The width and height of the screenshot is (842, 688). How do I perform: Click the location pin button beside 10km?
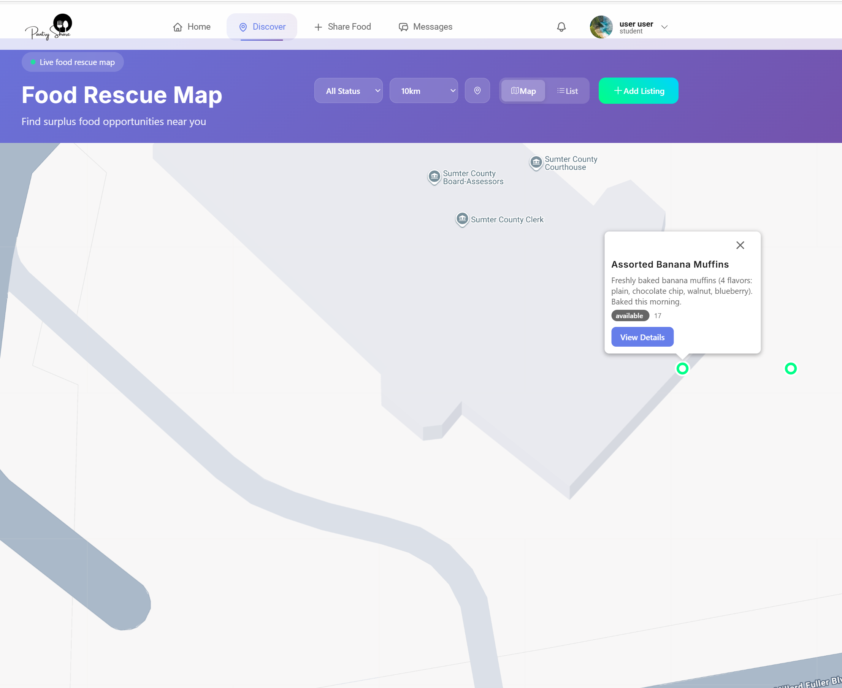tap(477, 91)
